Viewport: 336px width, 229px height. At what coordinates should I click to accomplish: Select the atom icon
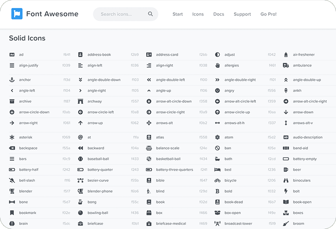pos(217,137)
